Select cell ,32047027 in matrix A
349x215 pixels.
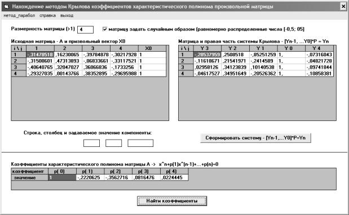[x=68, y=67]
